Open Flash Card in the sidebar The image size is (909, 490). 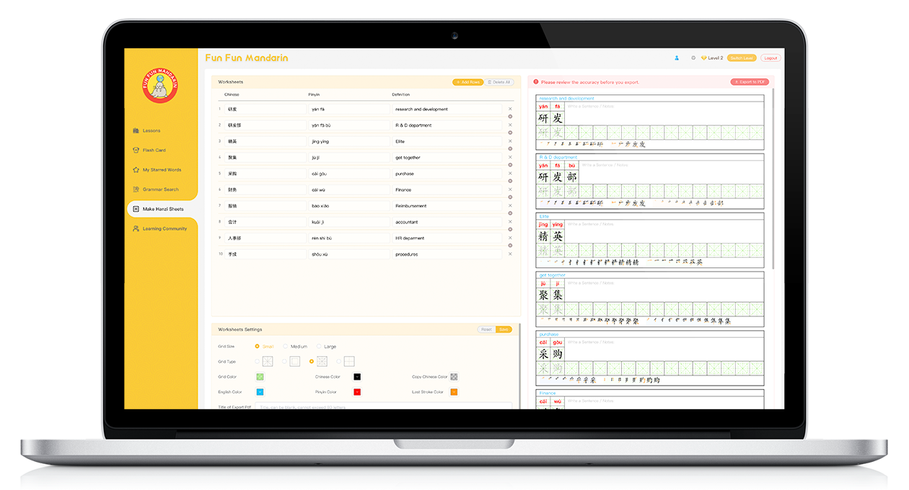tap(154, 150)
